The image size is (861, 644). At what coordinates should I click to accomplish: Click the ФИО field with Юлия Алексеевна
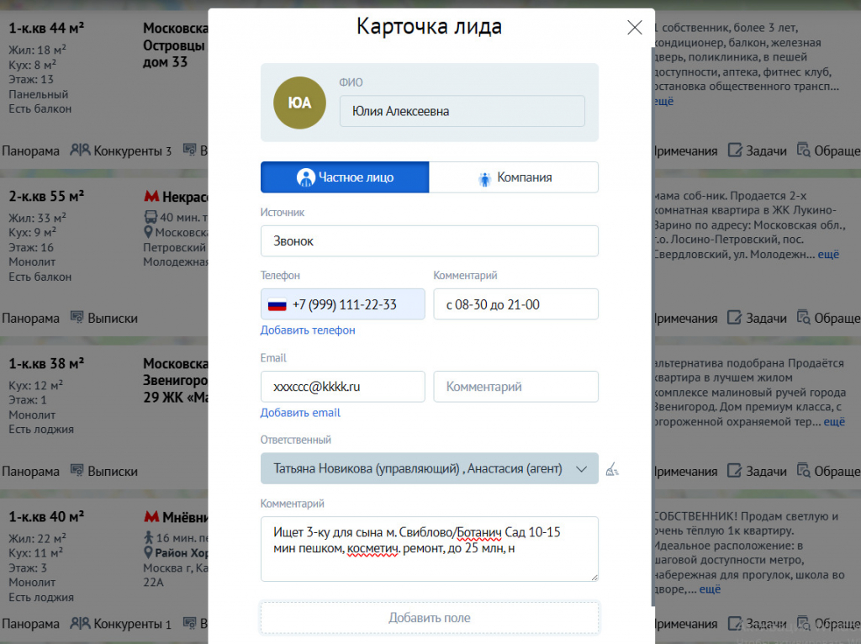point(462,112)
